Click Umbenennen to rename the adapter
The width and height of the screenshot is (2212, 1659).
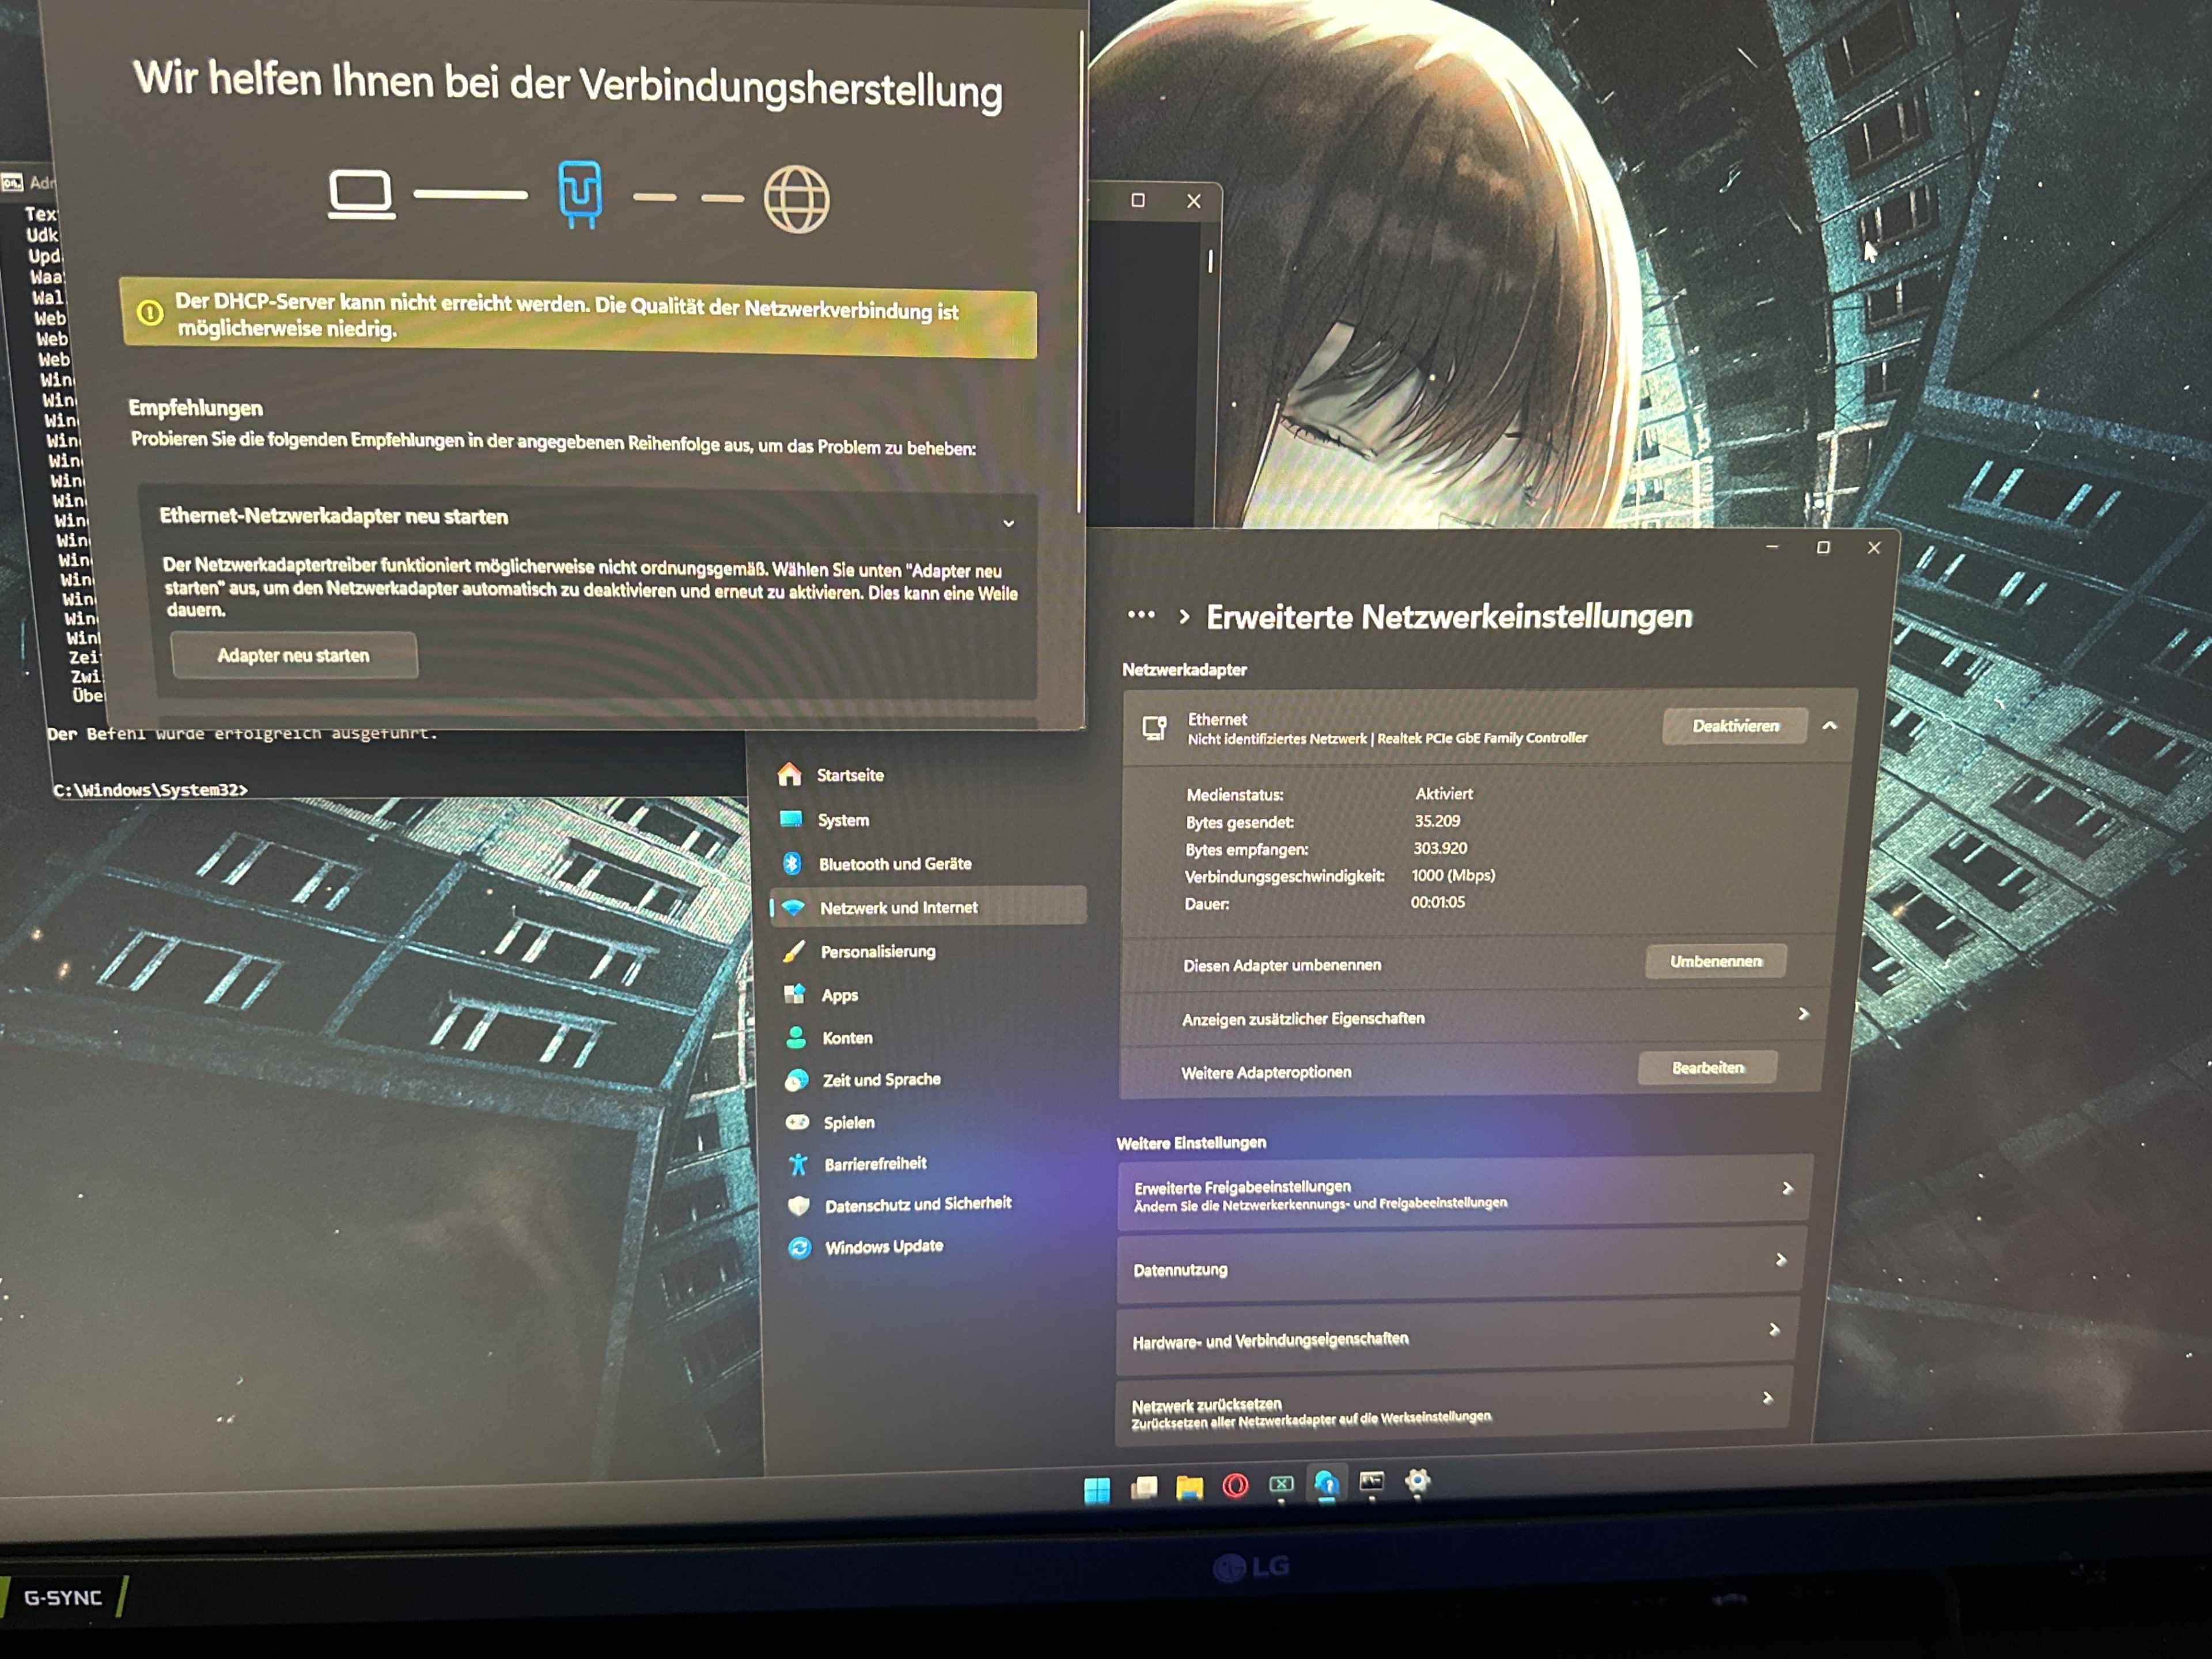tap(1715, 961)
